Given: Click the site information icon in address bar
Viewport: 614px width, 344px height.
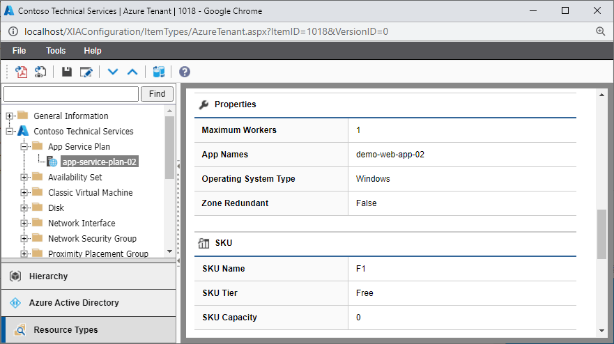Looking at the screenshot, I should [13, 31].
